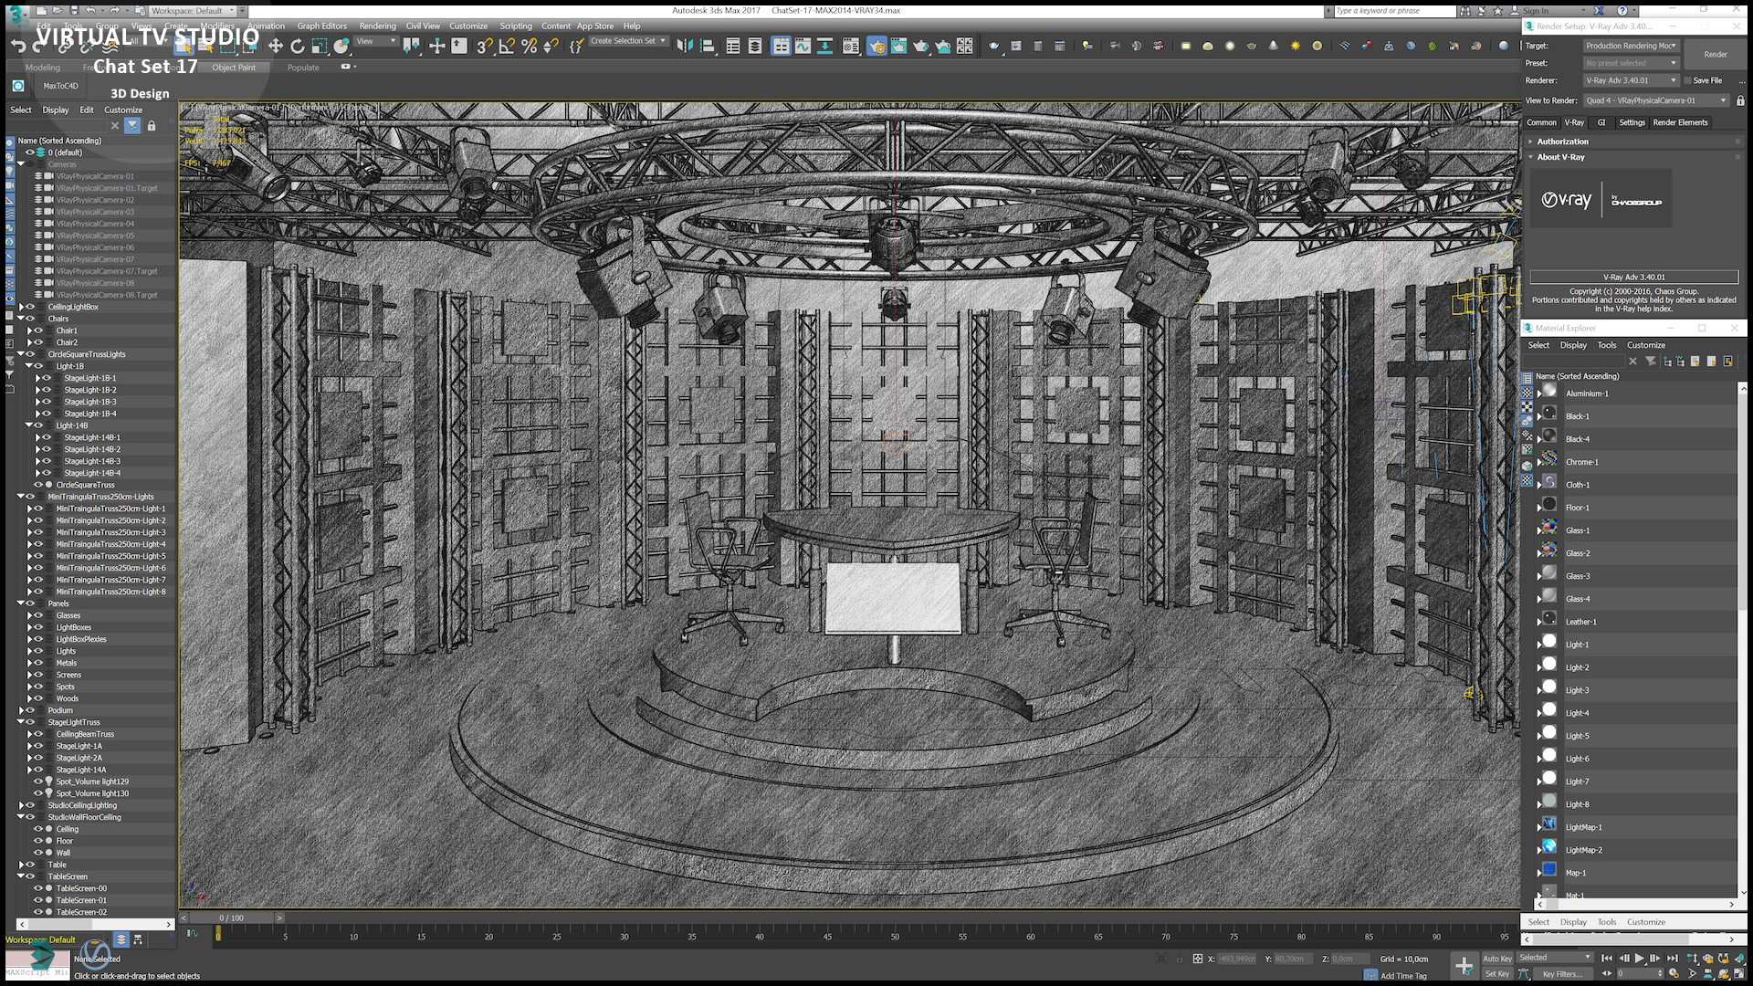
Task: Click the lock icon in scene explorer toolbar
Action: tap(152, 126)
